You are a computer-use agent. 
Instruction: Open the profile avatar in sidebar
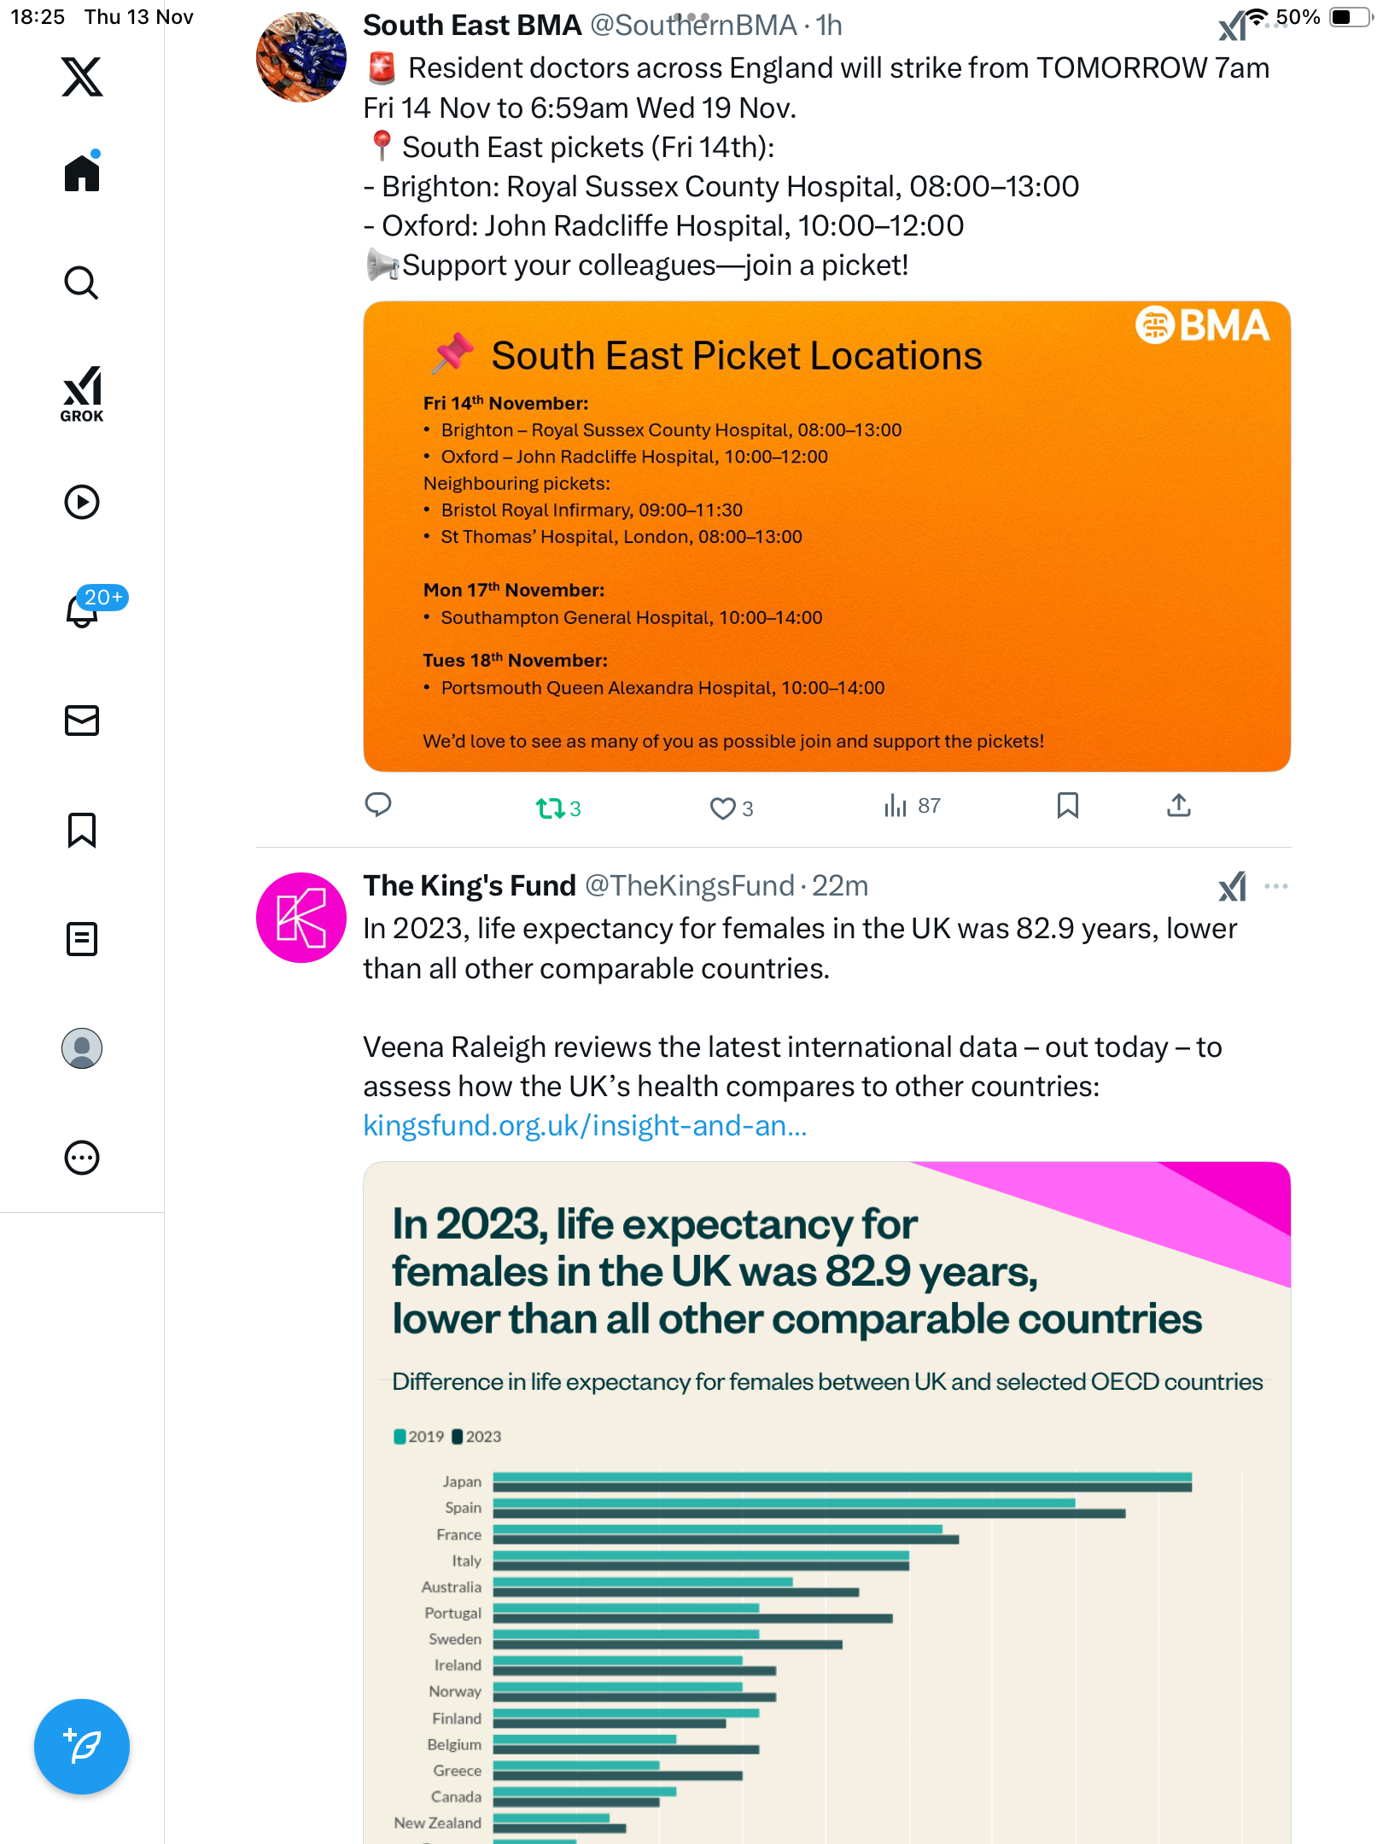82,1048
